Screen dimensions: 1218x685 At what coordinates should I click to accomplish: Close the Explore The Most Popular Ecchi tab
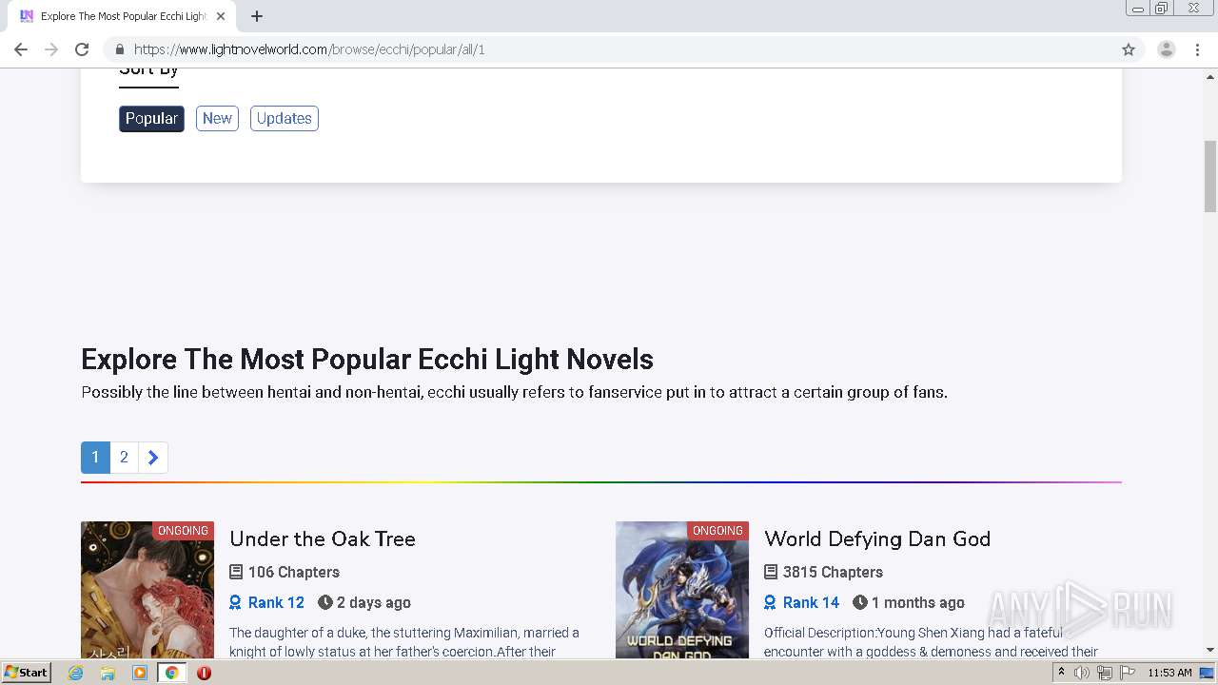(x=221, y=16)
